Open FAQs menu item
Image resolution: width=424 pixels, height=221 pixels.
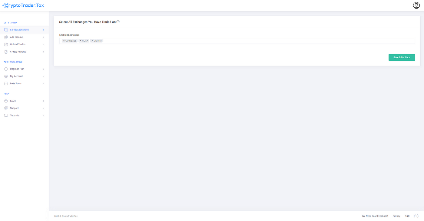(25, 101)
